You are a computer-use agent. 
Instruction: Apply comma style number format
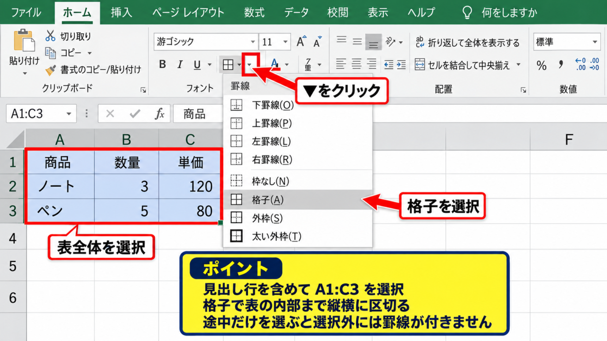(x=561, y=64)
